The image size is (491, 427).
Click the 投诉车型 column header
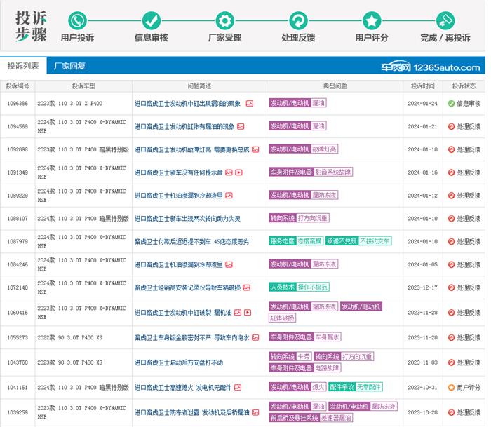tap(83, 86)
